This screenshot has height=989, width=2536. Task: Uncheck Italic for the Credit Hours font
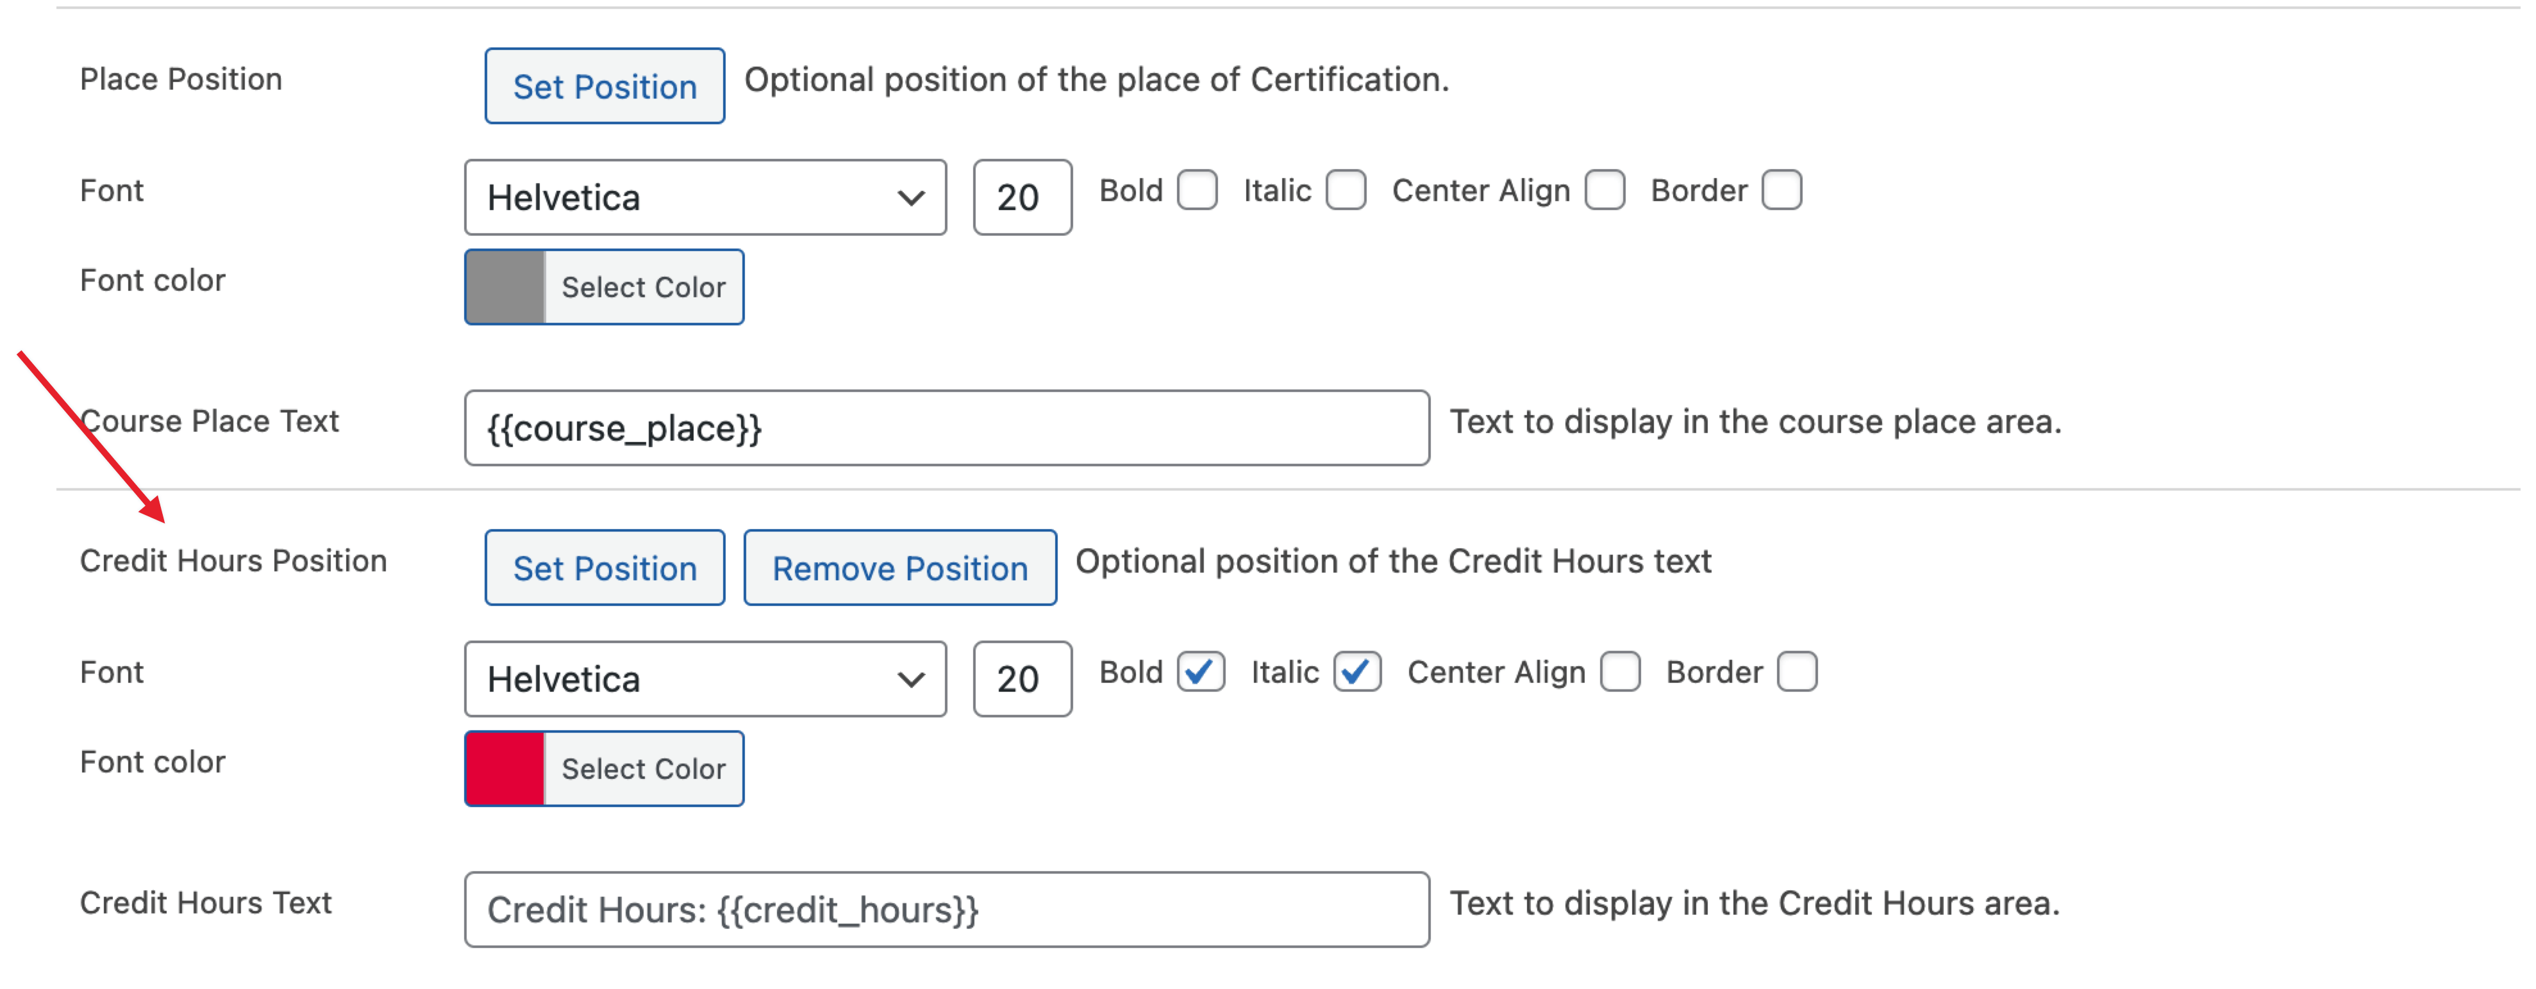[1356, 672]
